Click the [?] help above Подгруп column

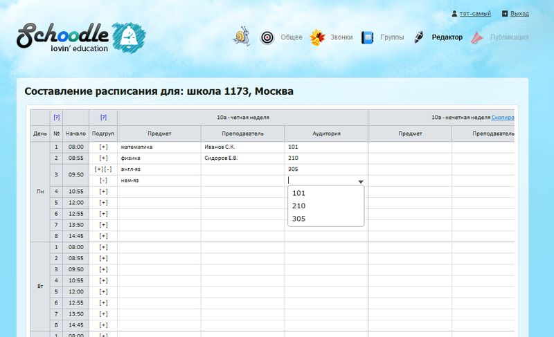point(103,118)
